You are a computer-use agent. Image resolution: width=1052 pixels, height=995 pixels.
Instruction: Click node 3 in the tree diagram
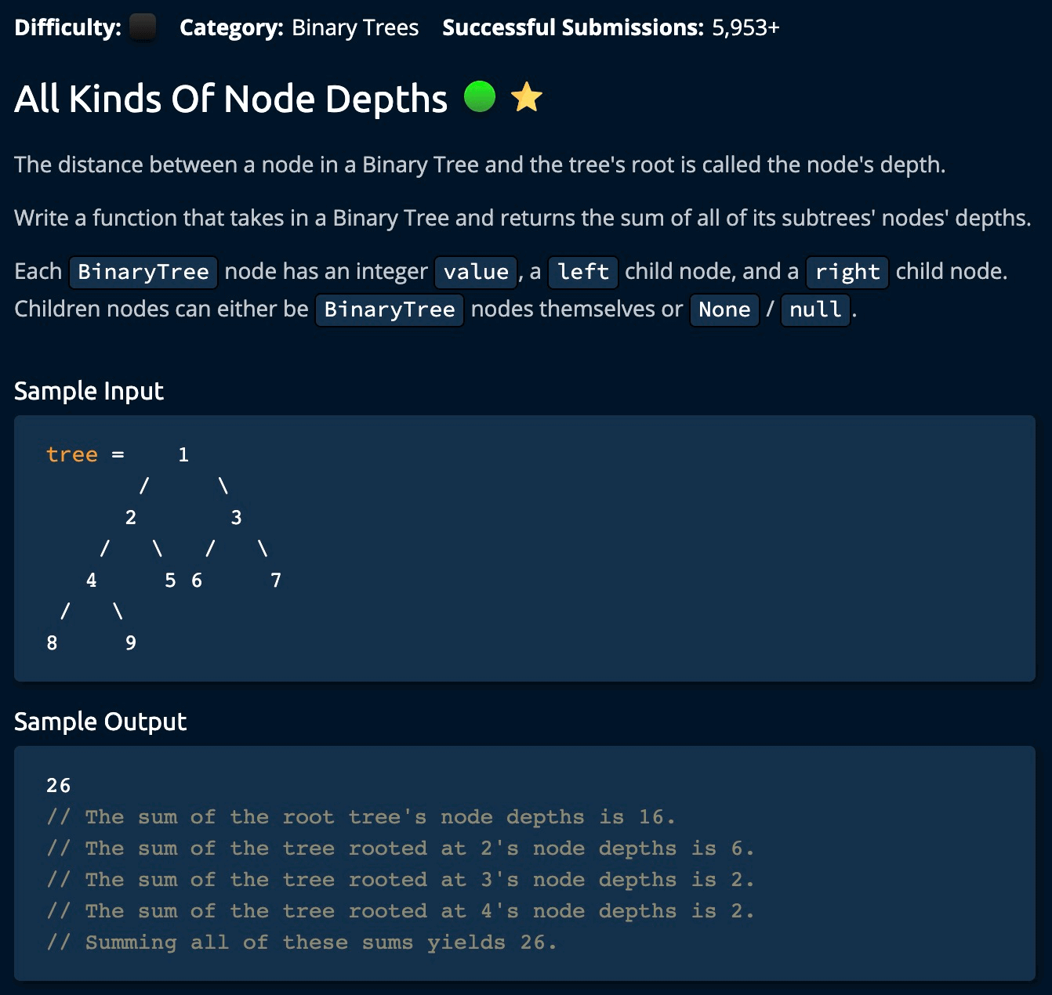pos(236,517)
